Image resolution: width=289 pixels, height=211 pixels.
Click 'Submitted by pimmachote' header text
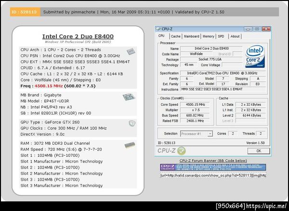click(x=69, y=12)
